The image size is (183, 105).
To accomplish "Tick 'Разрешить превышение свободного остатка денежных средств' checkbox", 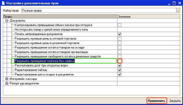I will [x=120, y=56].
